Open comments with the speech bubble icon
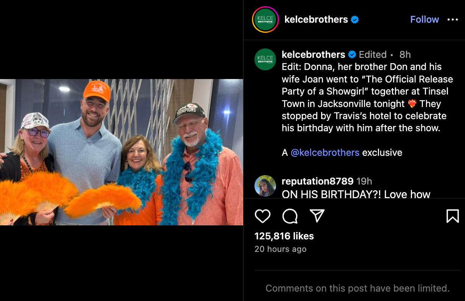 (x=290, y=217)
